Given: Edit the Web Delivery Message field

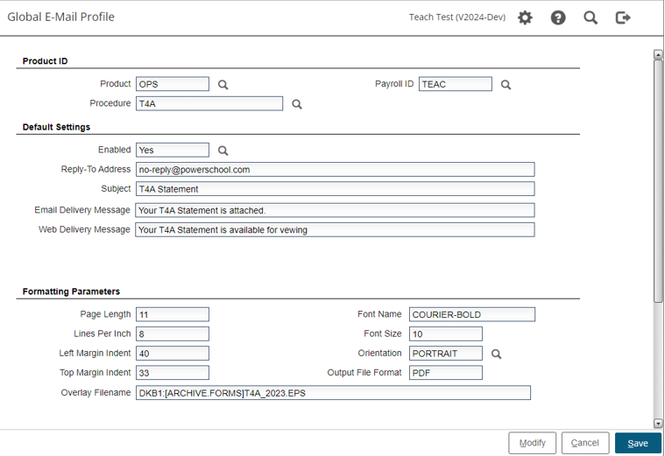Looking at the screenshot, I should (x=335, y=230).
